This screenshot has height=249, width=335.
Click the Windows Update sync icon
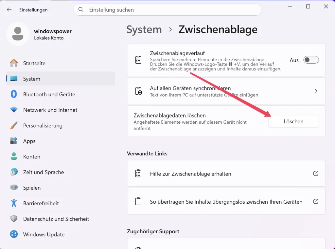(x=14, y=234)
